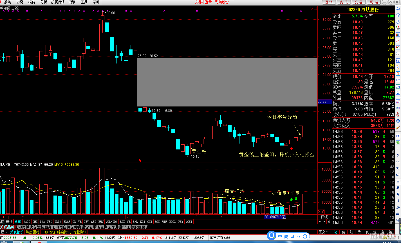This screenshot has width=401, height=243.
Task: Click the green refresh icon in sidebar
Action: tap(398, 142)
